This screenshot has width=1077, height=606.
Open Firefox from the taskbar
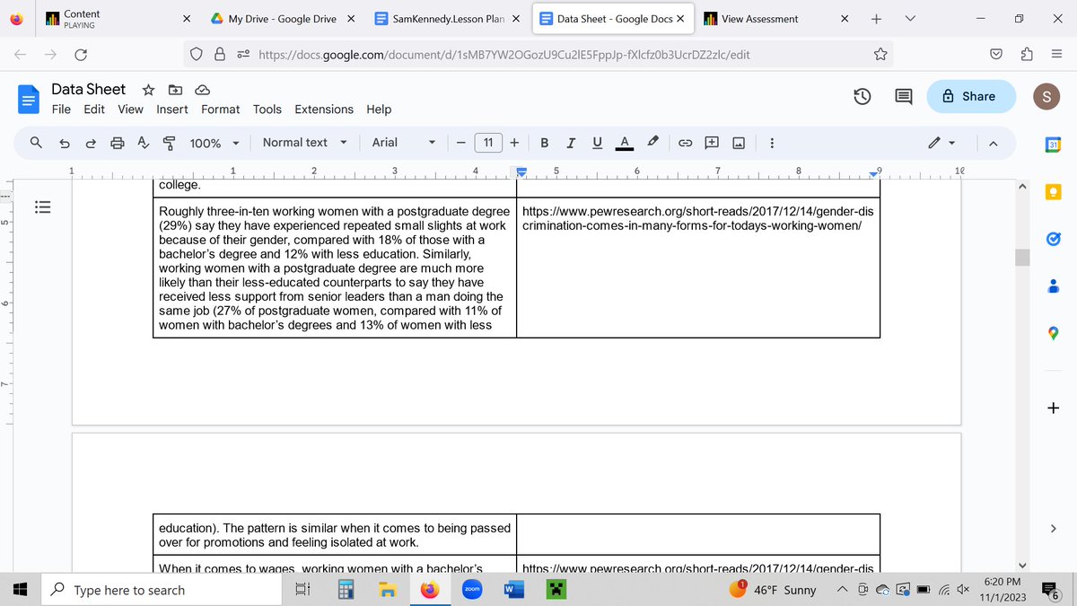click(x=429, y=590)
